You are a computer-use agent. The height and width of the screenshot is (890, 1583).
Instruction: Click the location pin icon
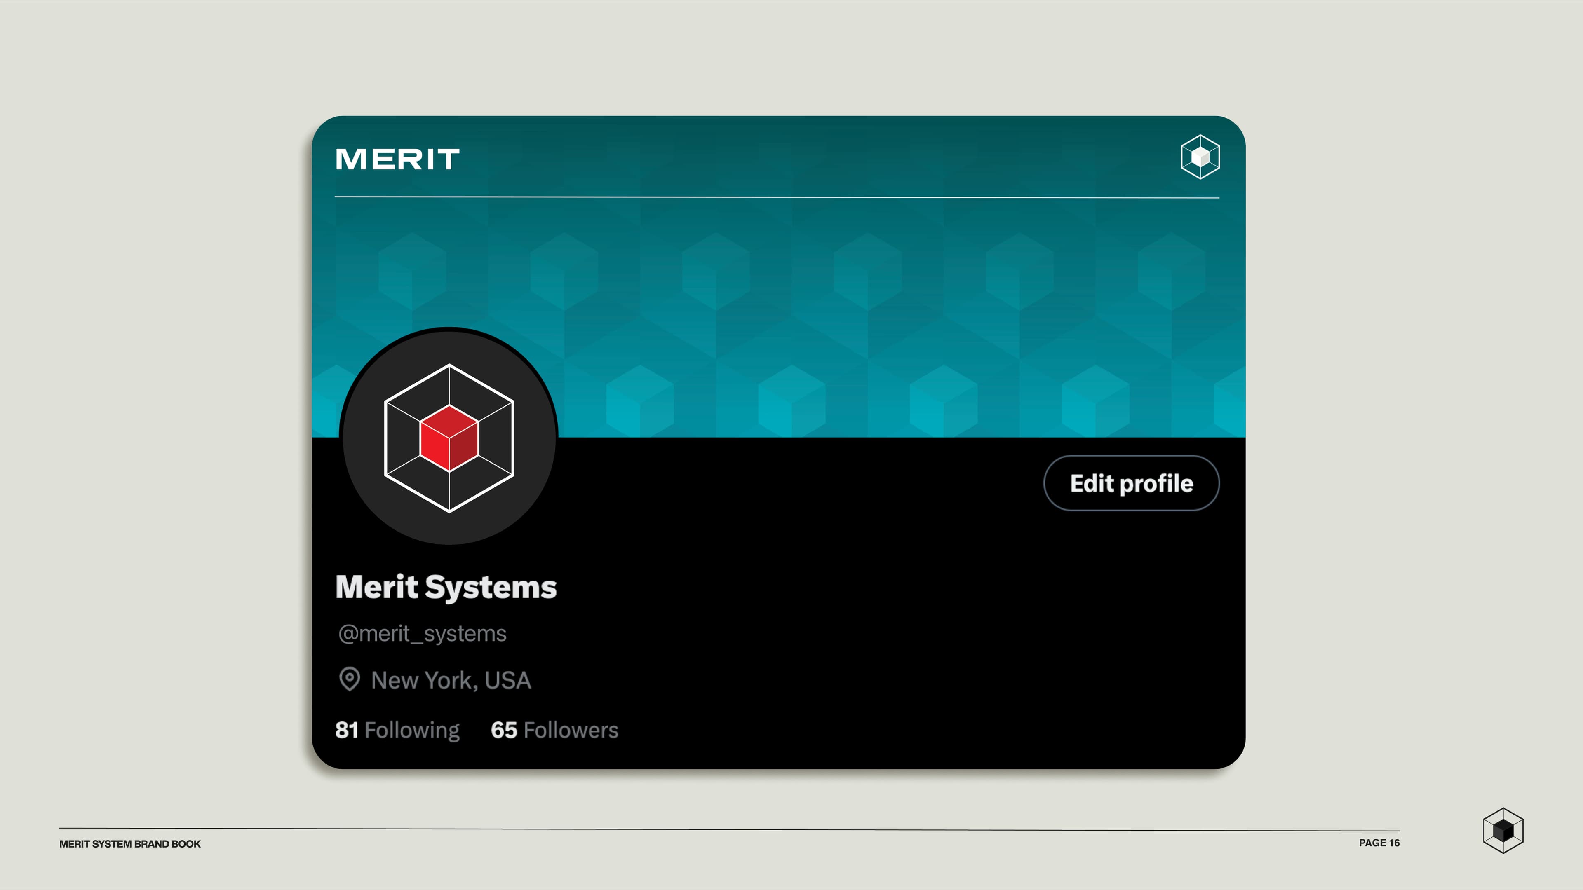(x=350, y=679)
